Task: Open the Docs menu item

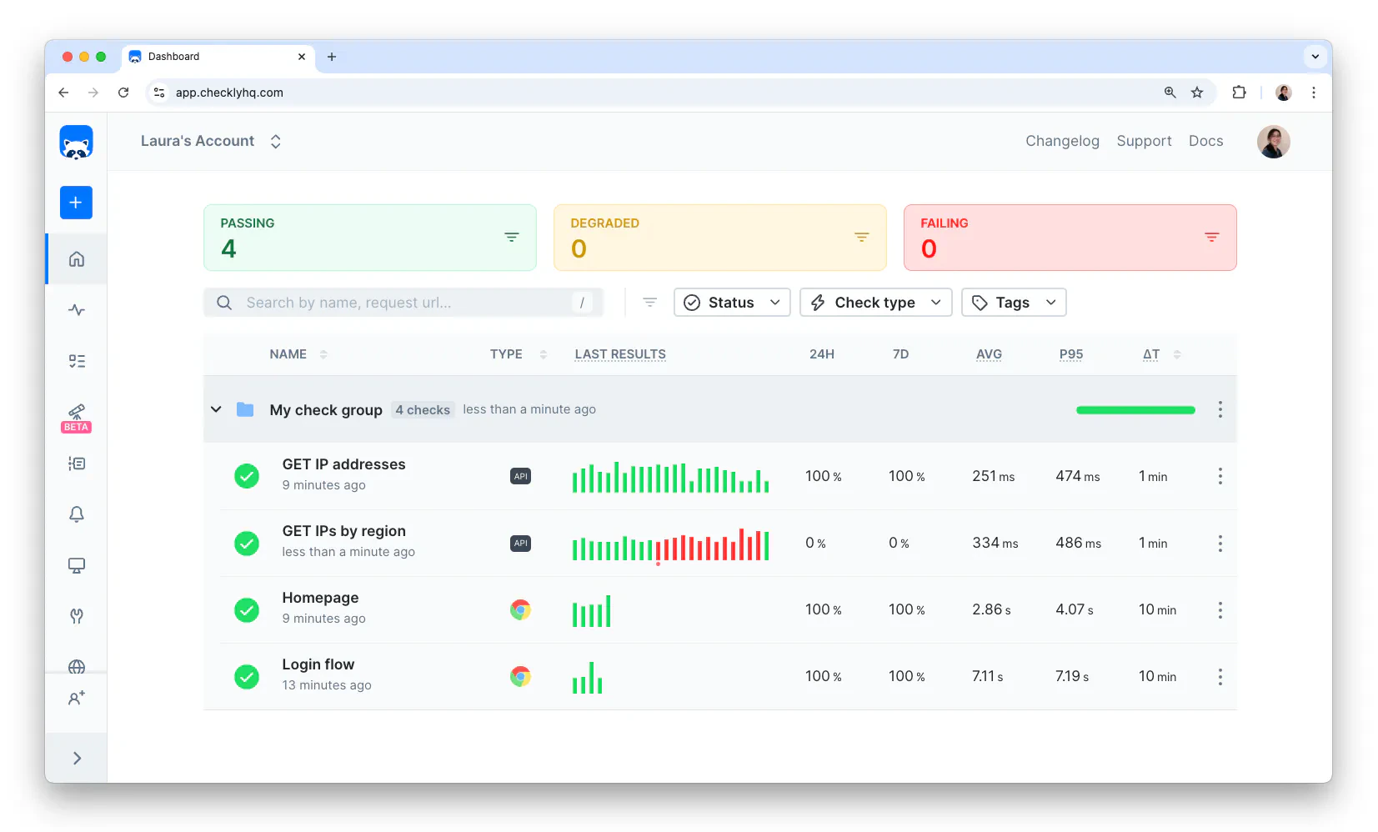Action: (x=1206, y=141)
